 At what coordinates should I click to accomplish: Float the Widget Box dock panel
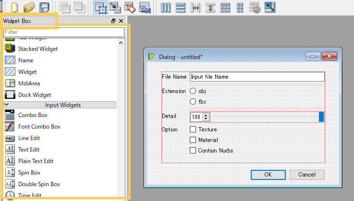pos(113,21)
